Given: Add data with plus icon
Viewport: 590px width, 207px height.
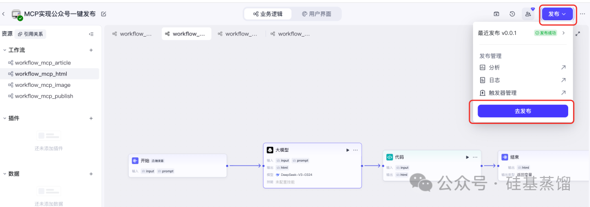Looking at the screenshot, I should click(x=91, y=174).
